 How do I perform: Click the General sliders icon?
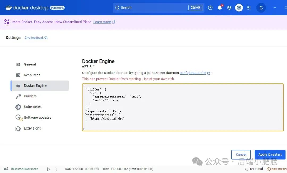(18, 64)
